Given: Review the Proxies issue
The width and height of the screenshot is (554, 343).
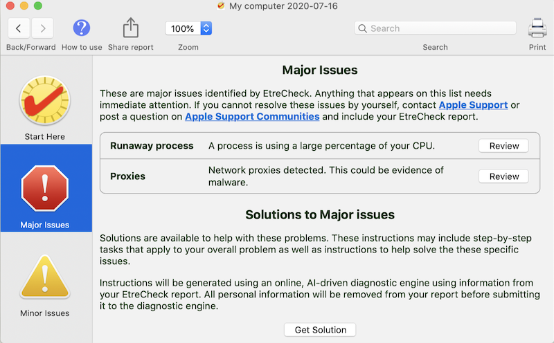Looking at the screenshot, I should point(503,176).
